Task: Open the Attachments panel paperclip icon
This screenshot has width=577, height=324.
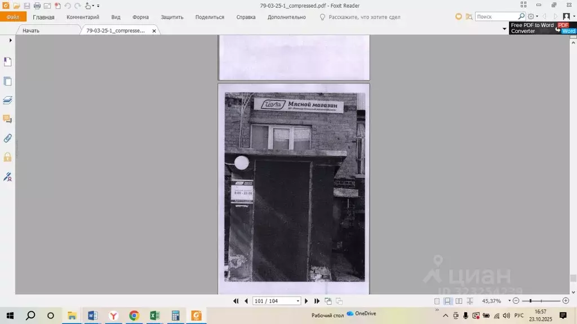Action: pyautogui.click(x=8, y=138)
